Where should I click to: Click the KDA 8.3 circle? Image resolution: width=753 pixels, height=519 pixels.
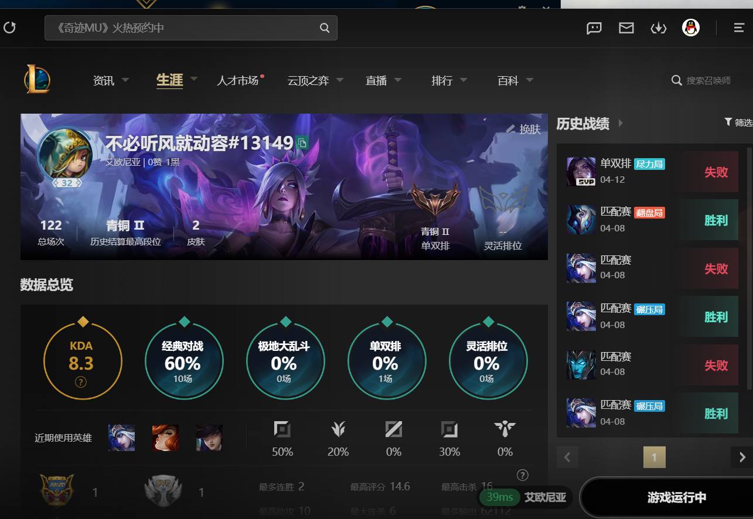click(x=83, y=360)
